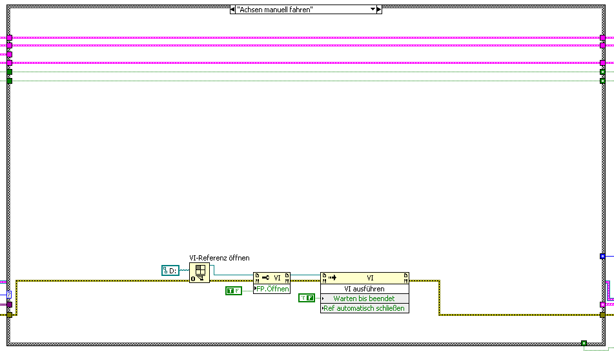Click the blue tunnel on right border
The image size is (614, 352).
(x=602, y=257)
